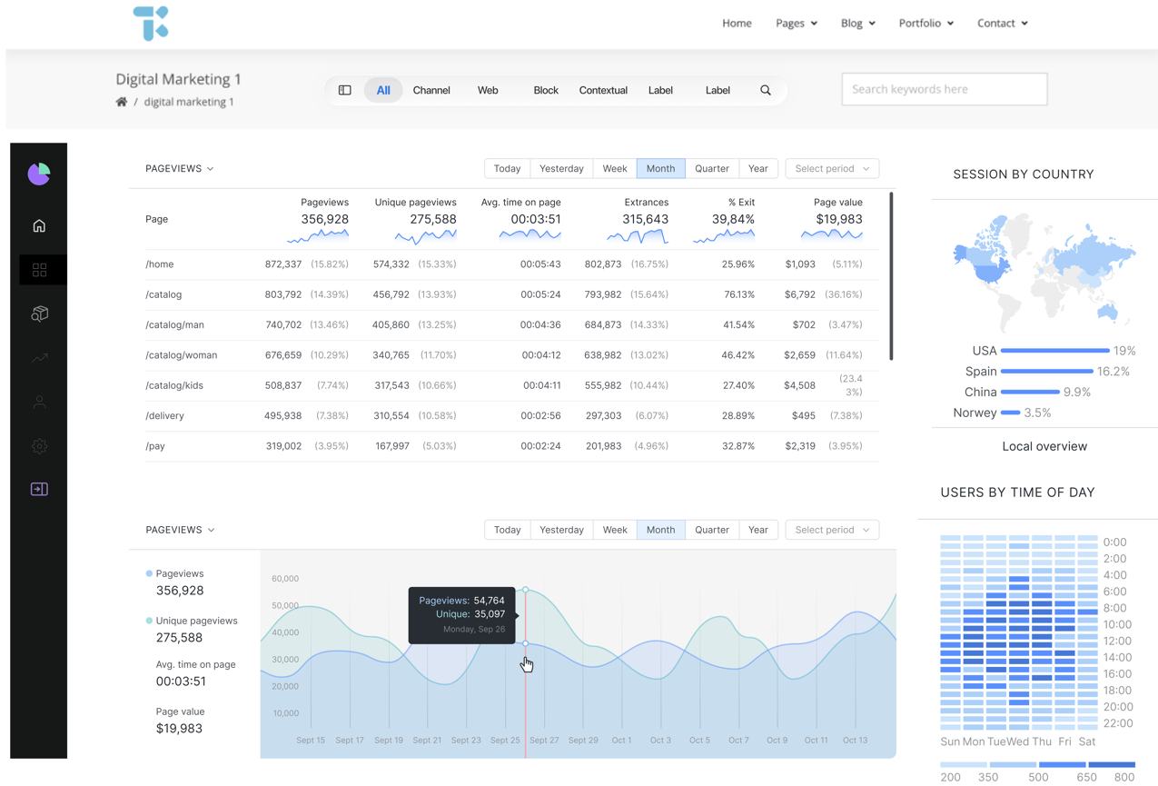Open the Select period dropdown above the chart
1158x786 pixels.
(831, 530)
